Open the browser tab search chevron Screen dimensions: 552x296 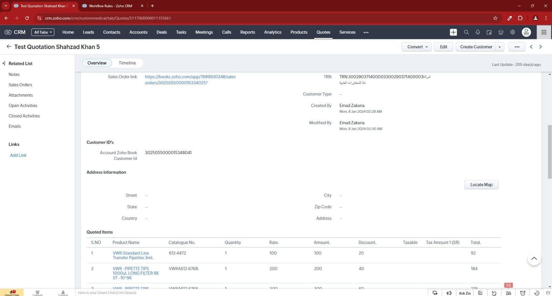[6, 6]
